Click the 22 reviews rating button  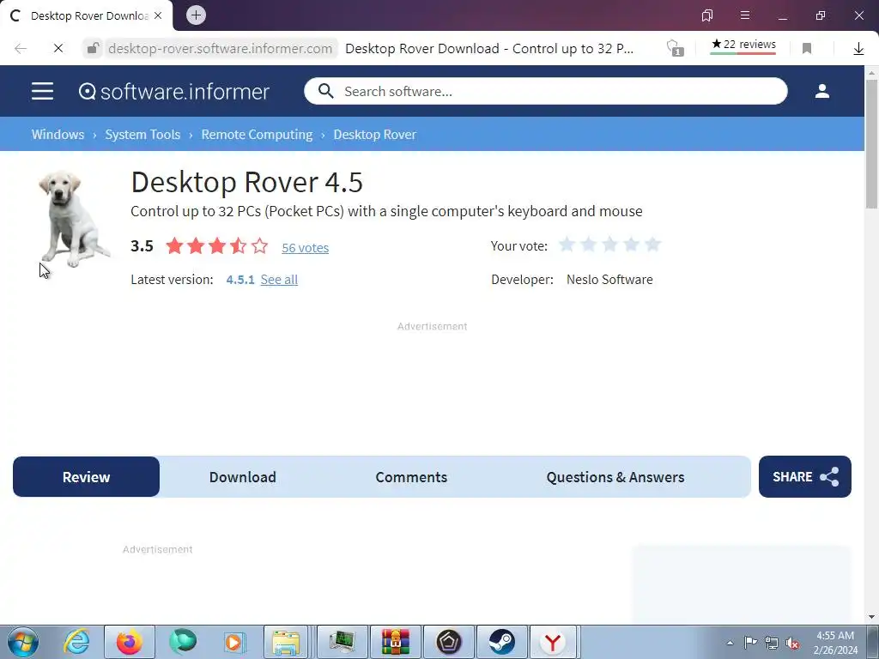[x=743, y=45]
